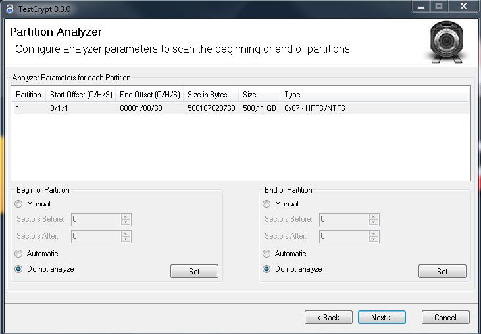Decrease Sectors After spinner in Begin of Partition
Screen dimensions: 481x334
click(x=126, y=239)
